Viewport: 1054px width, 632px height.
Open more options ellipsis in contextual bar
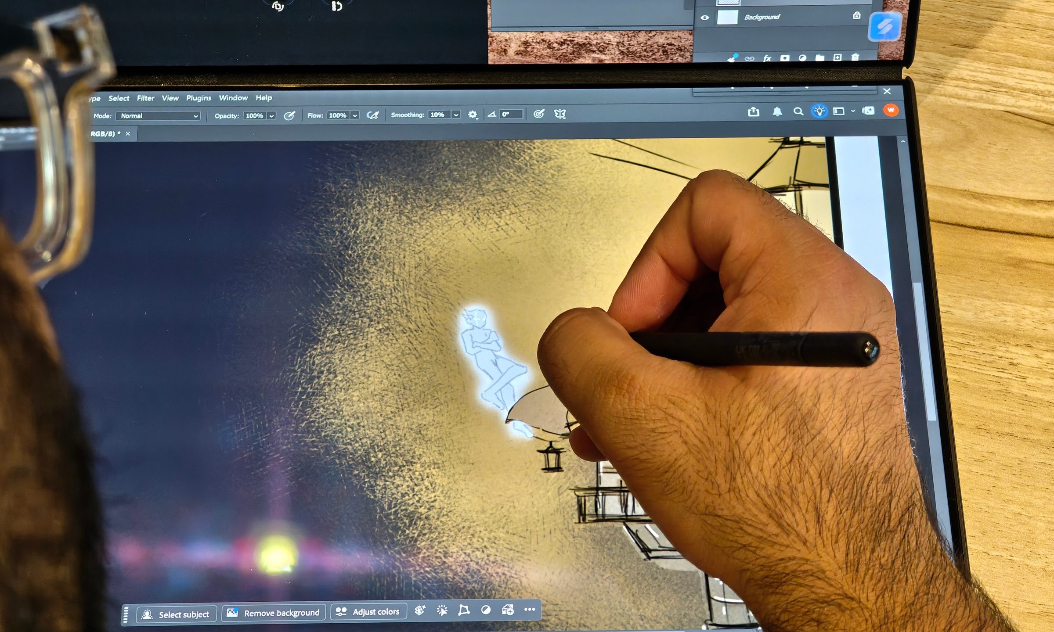[x=530, y=609]
